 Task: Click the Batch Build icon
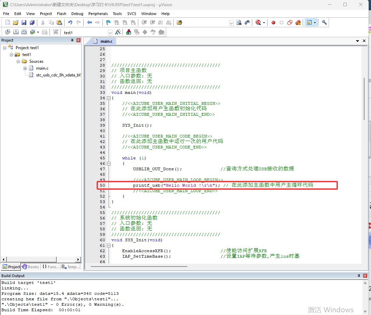pyautogui.click(x=32, y=32)
